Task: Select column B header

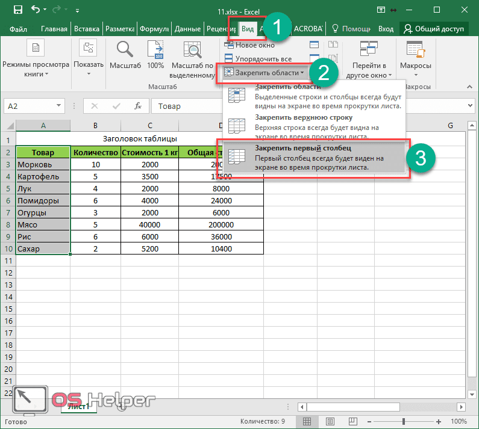Action: pos(95,125)
